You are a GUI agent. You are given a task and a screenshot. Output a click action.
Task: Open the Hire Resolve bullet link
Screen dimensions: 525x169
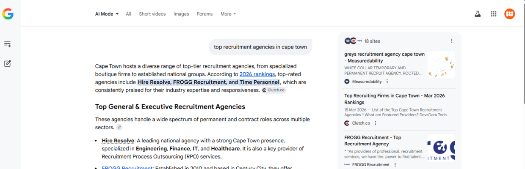coord(118,140)
